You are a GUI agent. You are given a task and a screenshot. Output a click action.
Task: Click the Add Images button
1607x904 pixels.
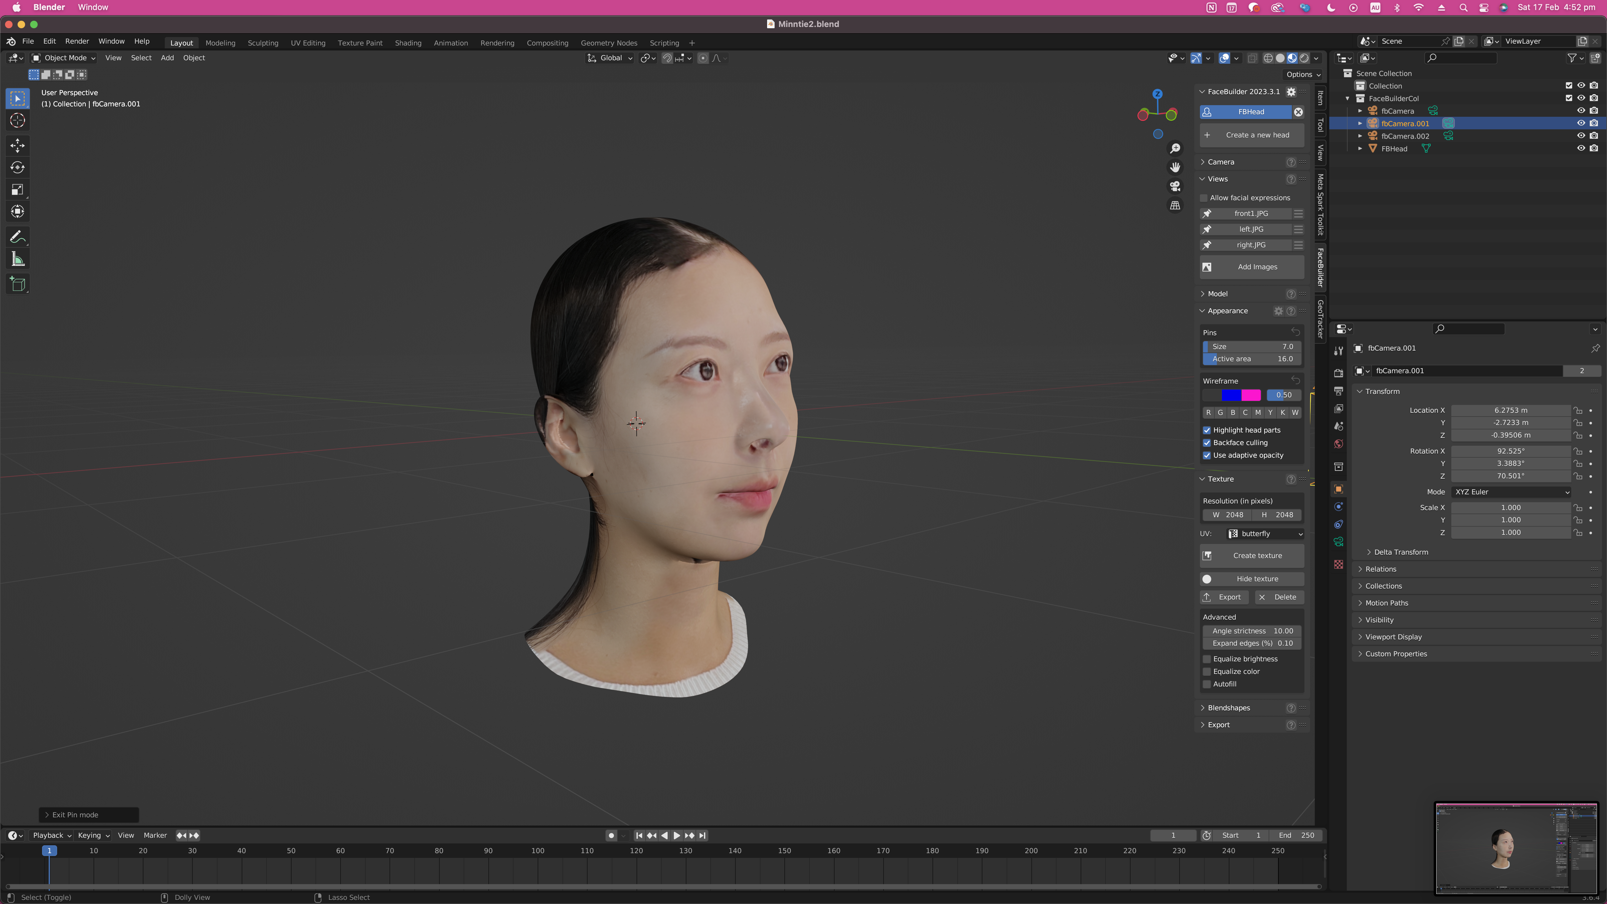[x=1252, y=267]
